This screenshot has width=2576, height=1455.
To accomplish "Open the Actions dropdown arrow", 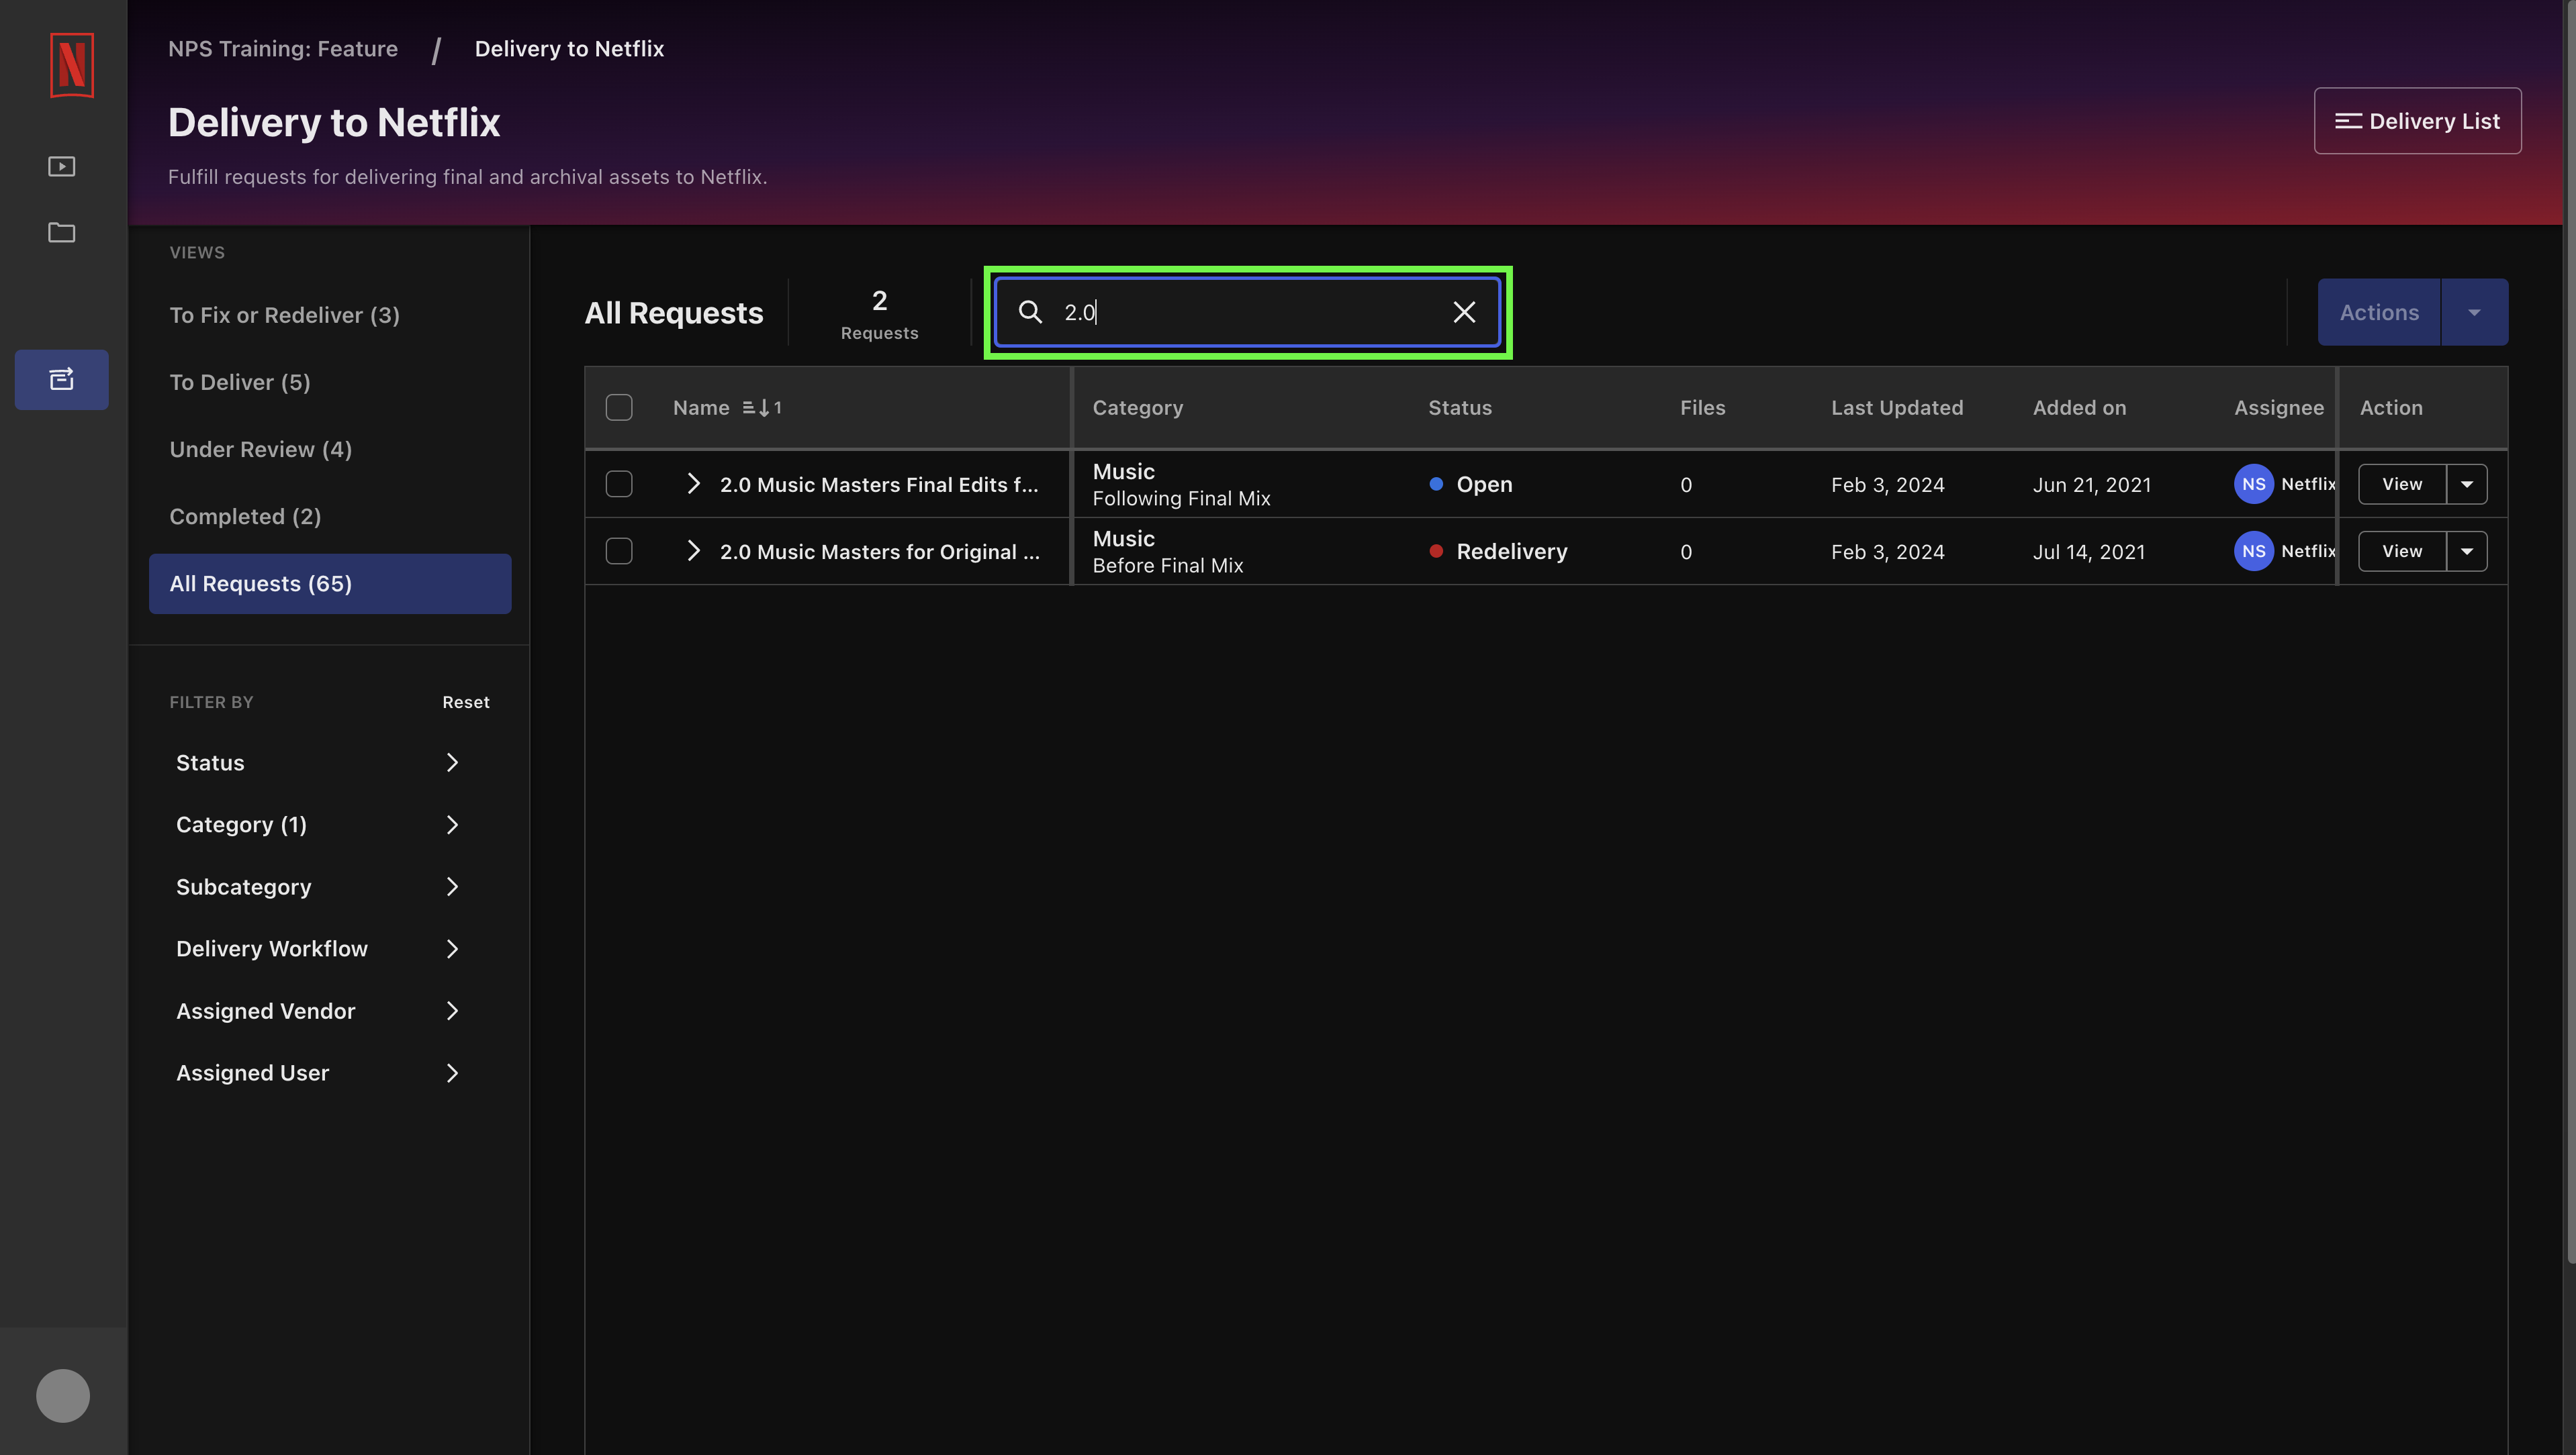I will (x=2474, y=312).
